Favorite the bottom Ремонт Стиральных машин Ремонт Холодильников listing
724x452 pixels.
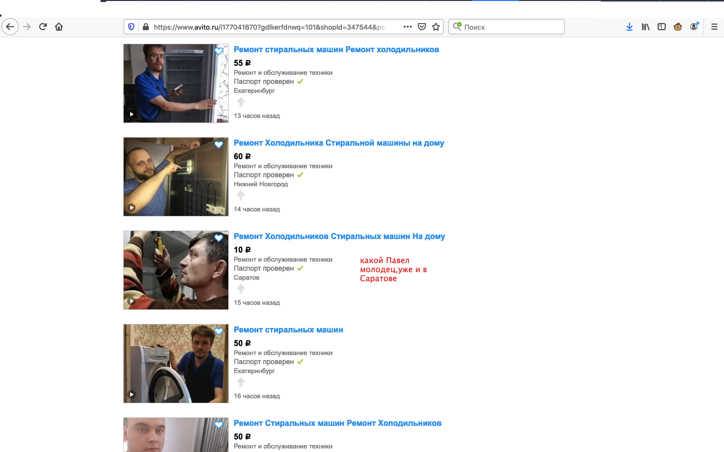[x=219, y=425]
